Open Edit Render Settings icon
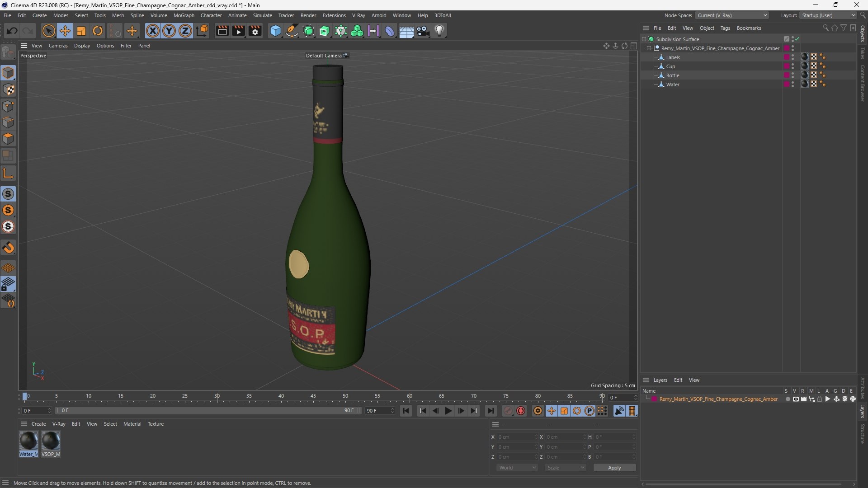The image size is (868, 488). [255, 31]
